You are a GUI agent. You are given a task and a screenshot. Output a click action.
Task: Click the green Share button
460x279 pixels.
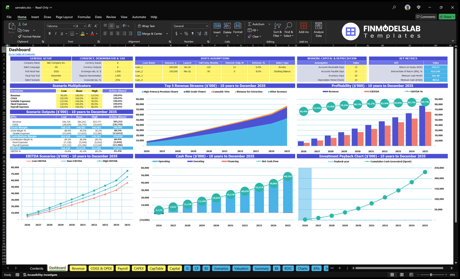click(447, 17)
